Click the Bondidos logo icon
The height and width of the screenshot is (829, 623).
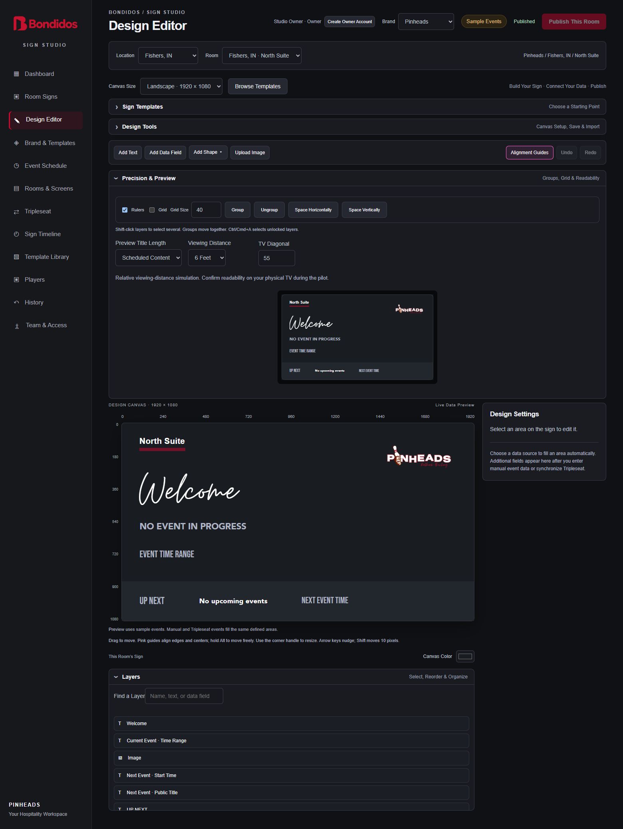coord(20,24)
